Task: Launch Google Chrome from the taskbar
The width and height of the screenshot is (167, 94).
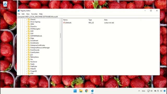Action: [x=87, y=91]
